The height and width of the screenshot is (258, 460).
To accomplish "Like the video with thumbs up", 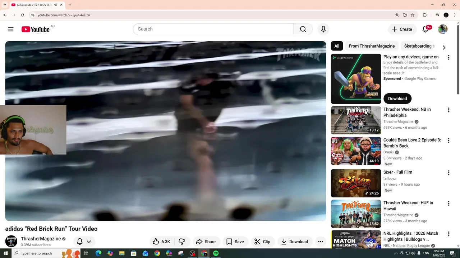I will pyautogui.click(x=161, y=242).
